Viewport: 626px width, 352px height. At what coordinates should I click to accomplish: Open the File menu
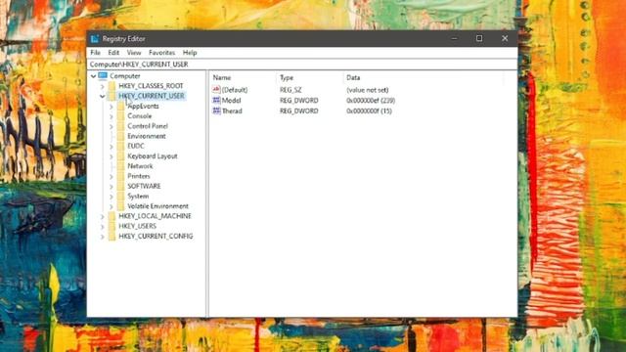point(95,53)
